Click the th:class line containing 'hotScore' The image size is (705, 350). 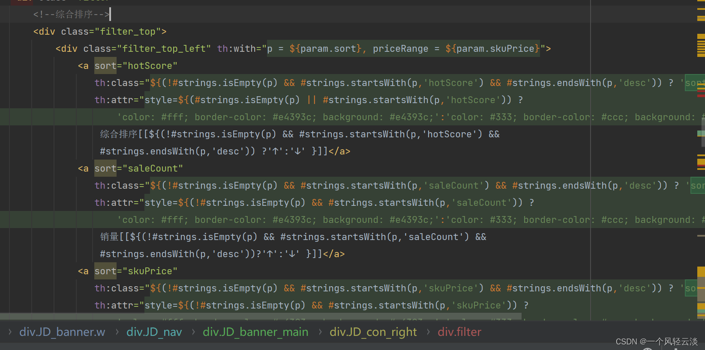coord(399,83)
